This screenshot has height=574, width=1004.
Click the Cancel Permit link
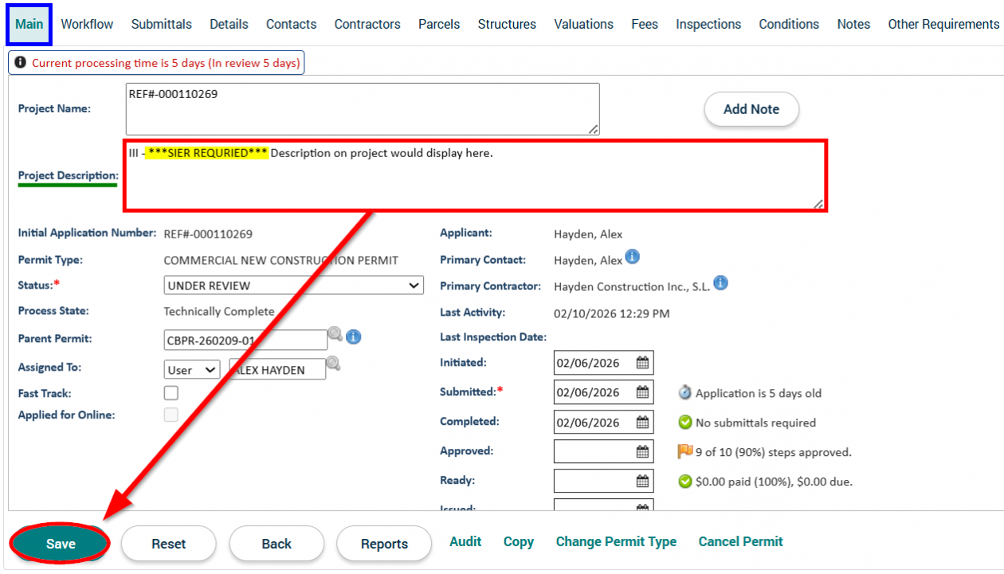(740, 542)
